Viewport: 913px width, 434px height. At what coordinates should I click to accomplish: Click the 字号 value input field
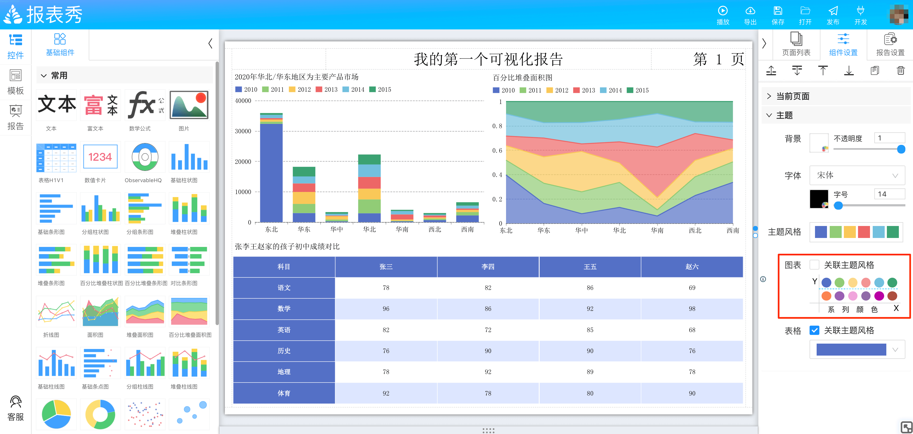pos(890,194)
